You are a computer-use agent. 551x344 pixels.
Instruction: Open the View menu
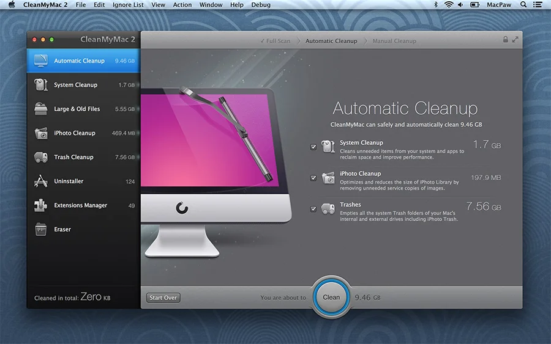158,4
